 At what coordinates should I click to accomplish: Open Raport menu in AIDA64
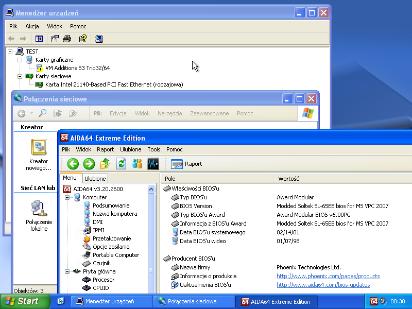(106, 149)
